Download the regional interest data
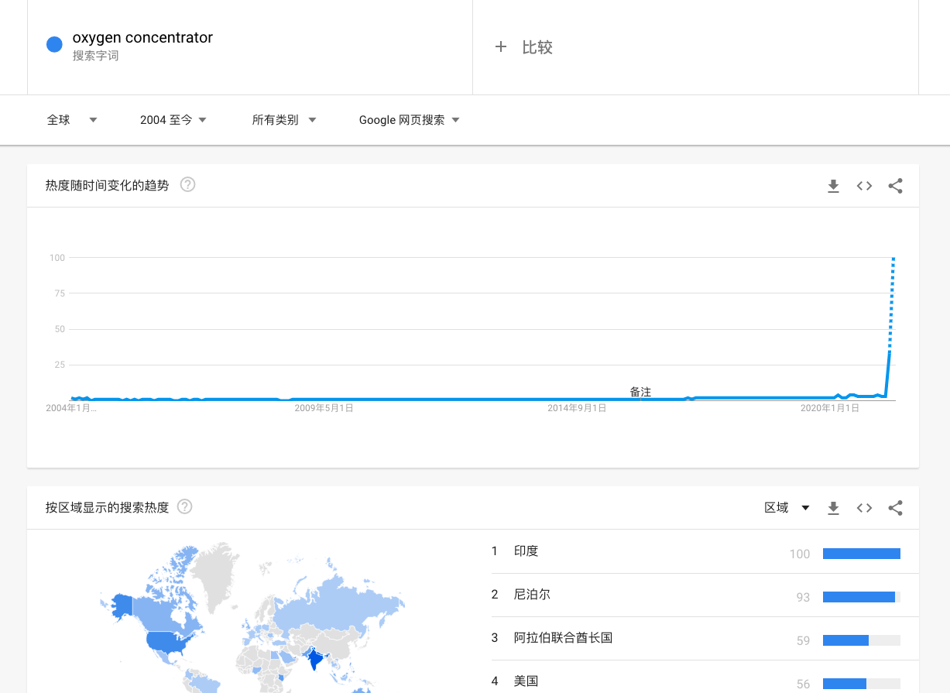Screen dimensions: 950x693 tap(833, 508)
